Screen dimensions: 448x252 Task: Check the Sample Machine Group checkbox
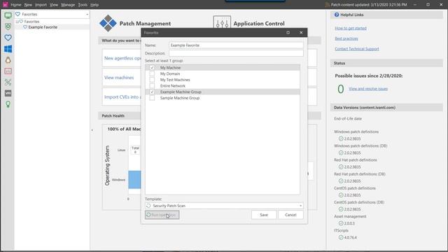152,98
